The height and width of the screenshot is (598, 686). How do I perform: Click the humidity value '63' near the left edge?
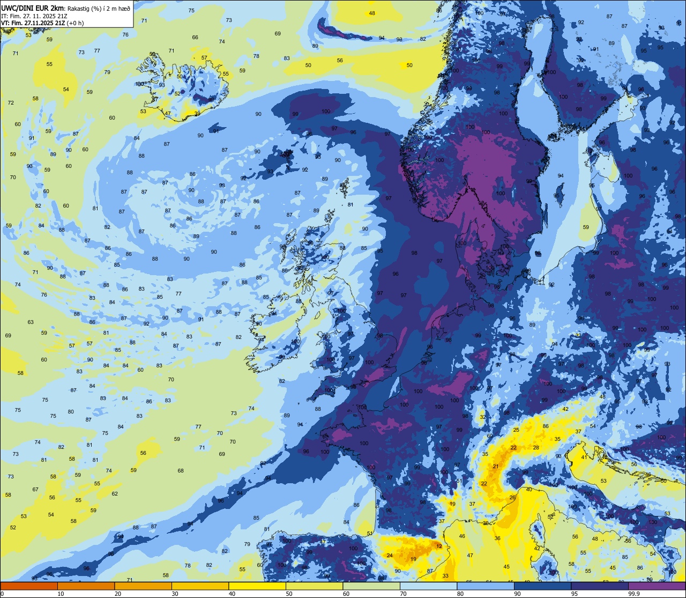[x=31, y=322]
